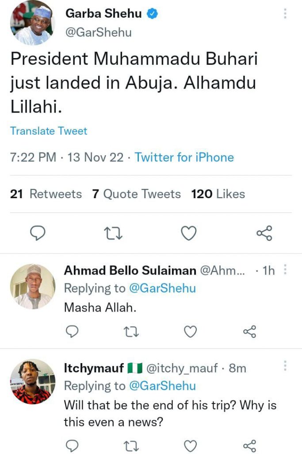View the 21 Retweets list
The width and height of the screenshot is (302, 454).
(x=46, y=194)
